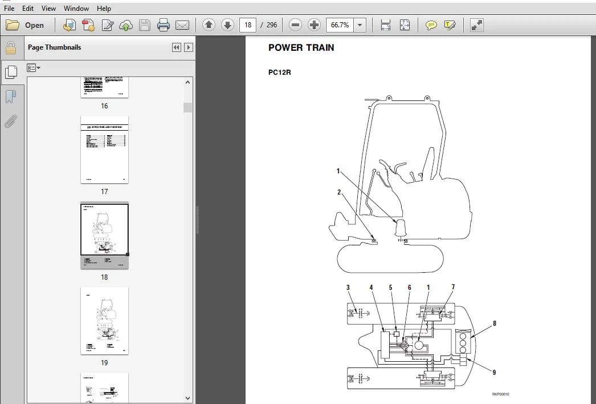Click the thumbnail label 17
Image resolution: width=596 pixels, height=404 pixels.
104,192
